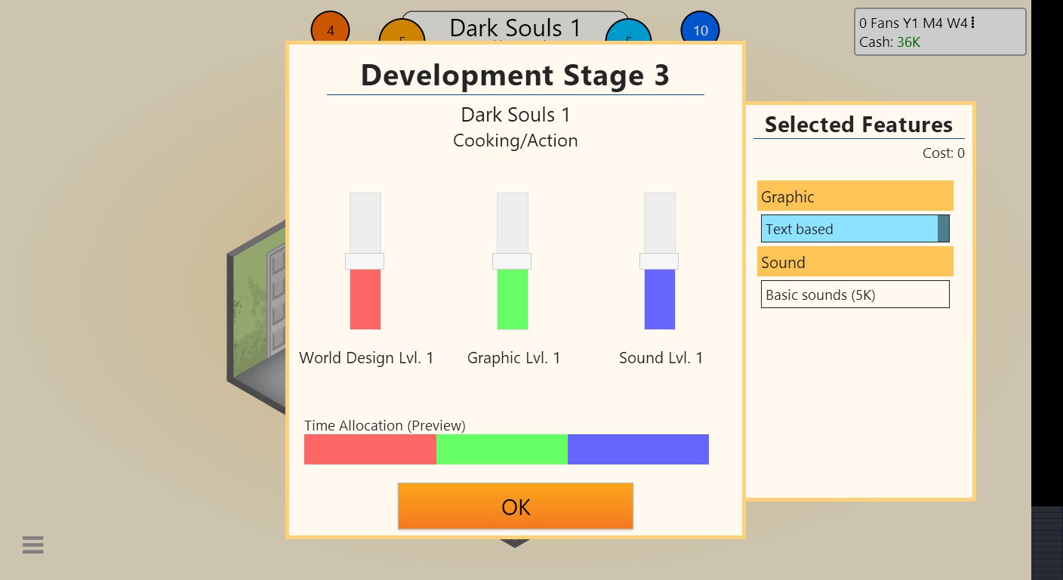Click the Dark Souls 1 title banner
This screenshot has height=580, width=1063.
(516, 27)
